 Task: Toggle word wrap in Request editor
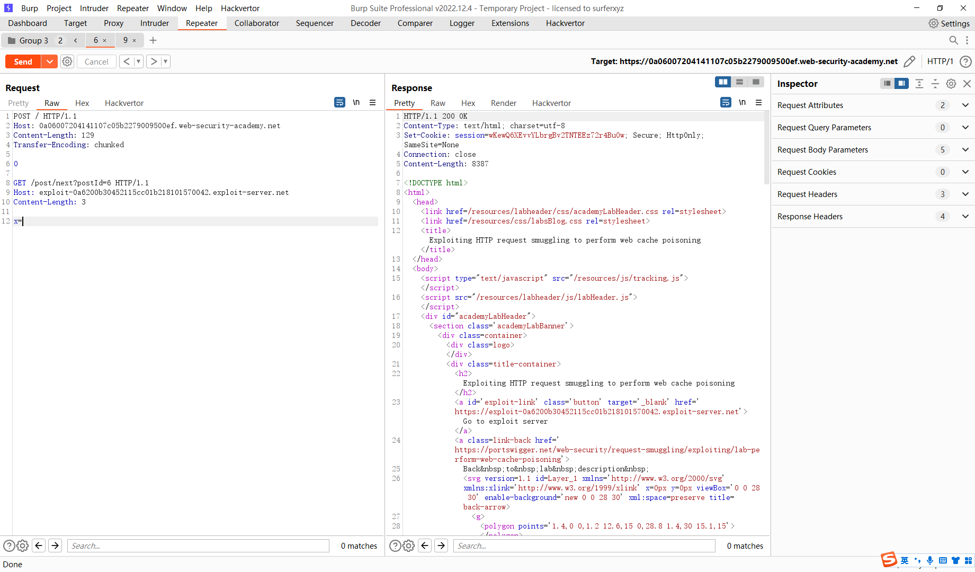[340, 102]
